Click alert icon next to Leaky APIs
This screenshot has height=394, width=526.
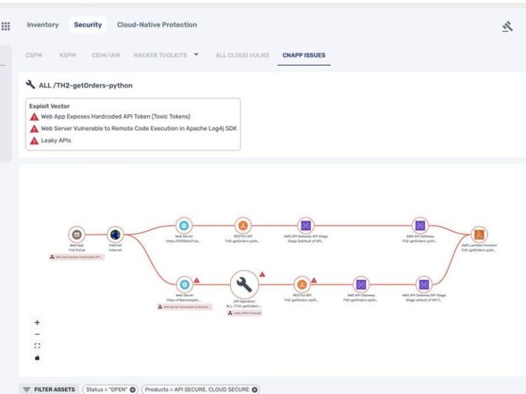click(x=34, y=141)
